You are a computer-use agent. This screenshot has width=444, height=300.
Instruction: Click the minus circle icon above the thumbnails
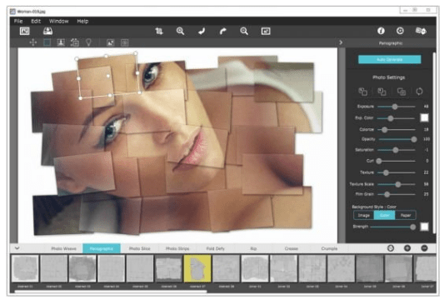click(424, 248)
